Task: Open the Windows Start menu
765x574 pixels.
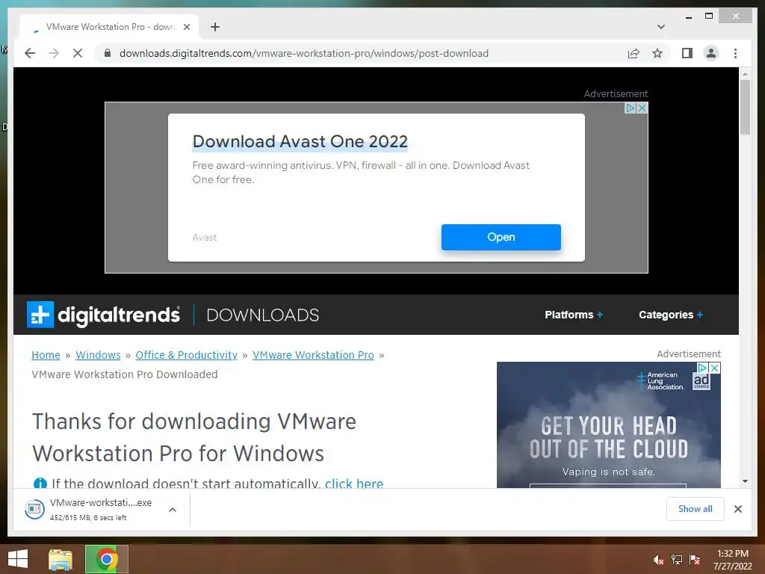Action: pos(18,559)
